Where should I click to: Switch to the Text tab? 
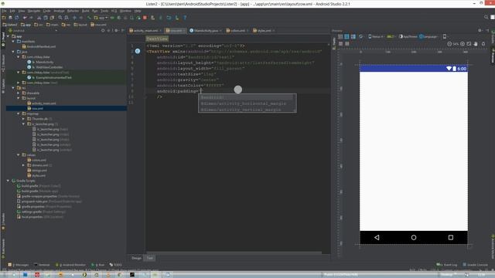tap(149, 258)
